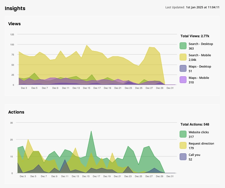This screenshot has width=225, height=188.
Task: Click the Dec 23 label on Actions chart
Action: 128,177
